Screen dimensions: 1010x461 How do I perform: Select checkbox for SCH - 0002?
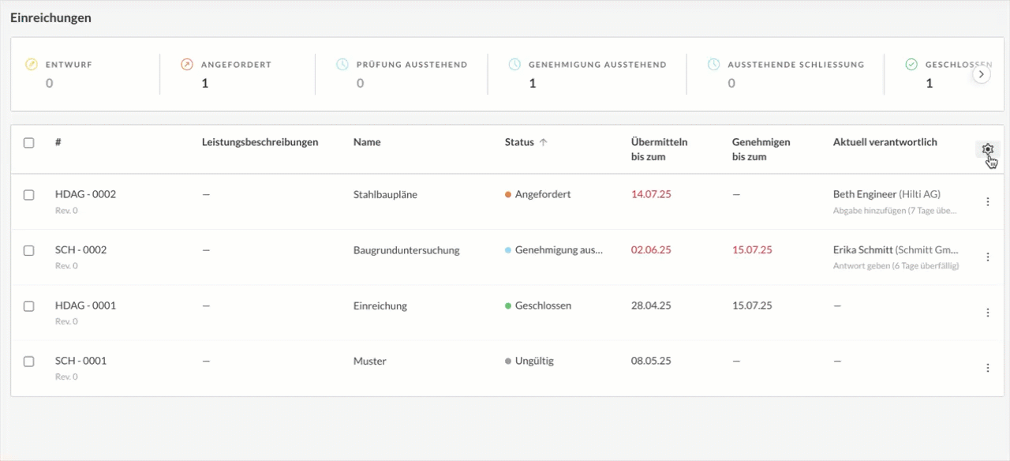(x=29, y=250)
